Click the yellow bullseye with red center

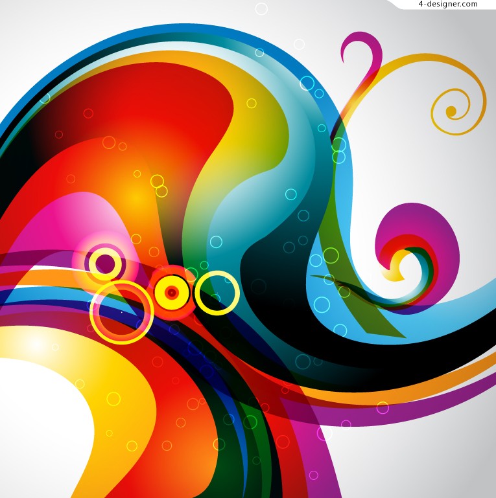[x=172, y=293]
